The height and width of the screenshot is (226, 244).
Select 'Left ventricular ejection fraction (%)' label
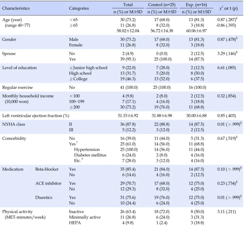click(x=36, y=116)
